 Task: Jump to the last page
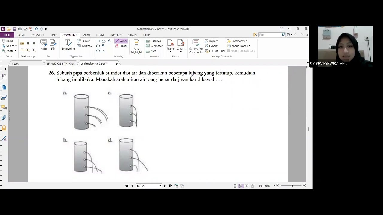tap(171, 186)
